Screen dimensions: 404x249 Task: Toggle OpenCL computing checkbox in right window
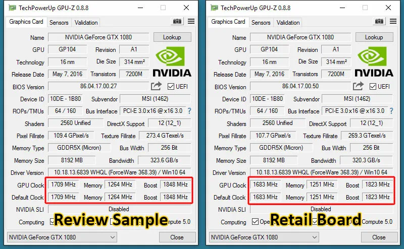click(256, 221)
